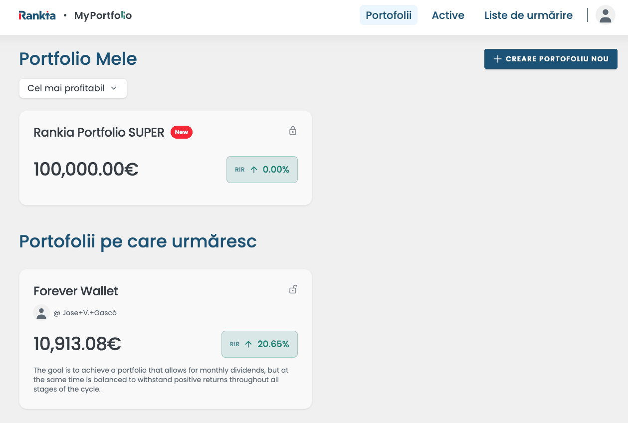The width and height of the screenshot is (628, 423).
Task: Click the Rankia logo in the header
Action: [x=37, y=15]
